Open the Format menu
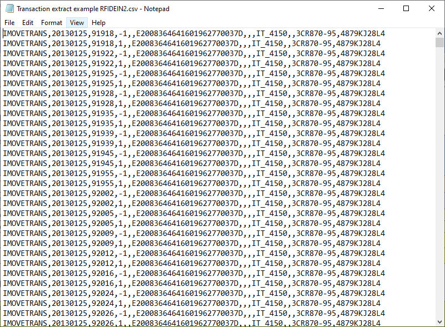Screen dimensions: 445x327 coord(51,23)
